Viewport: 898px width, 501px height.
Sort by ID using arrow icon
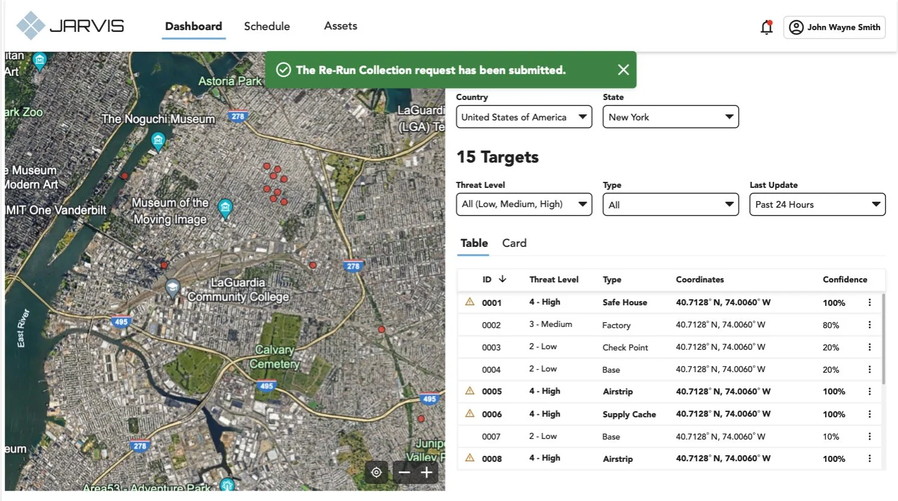(503, 279)
